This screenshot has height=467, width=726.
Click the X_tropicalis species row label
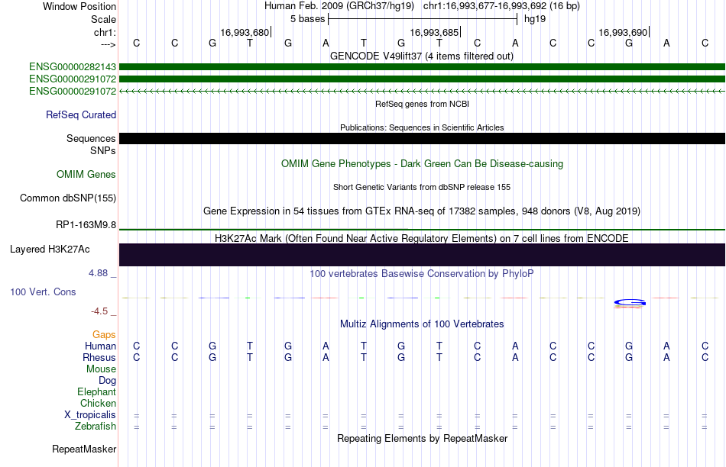(90, 415)
